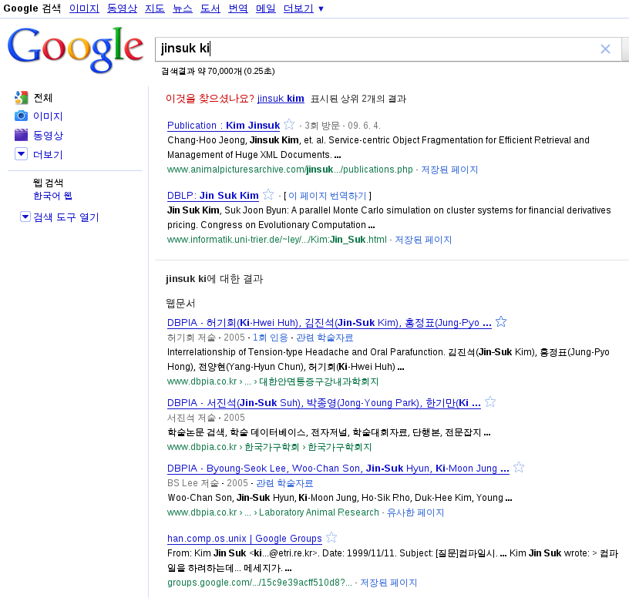Click 'Google 검색' label at top left

tap(32, 8)
